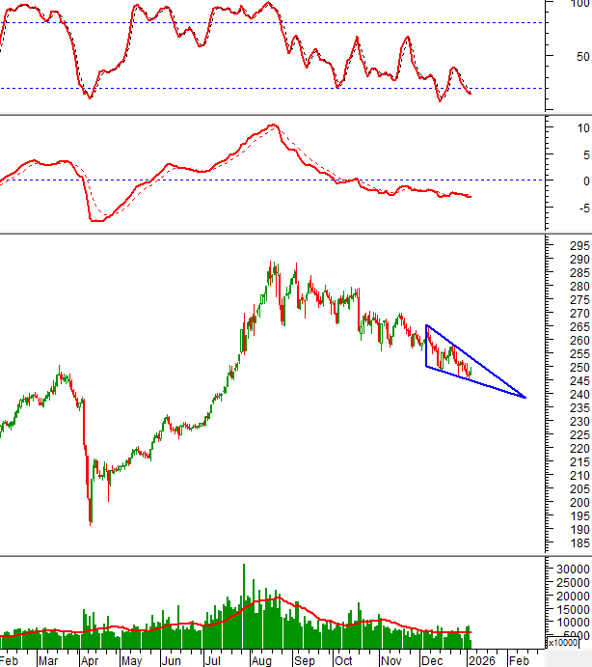Viewport: 592px width, 667px height.
Task: Click the MACD trough in April
Action: 95,221
